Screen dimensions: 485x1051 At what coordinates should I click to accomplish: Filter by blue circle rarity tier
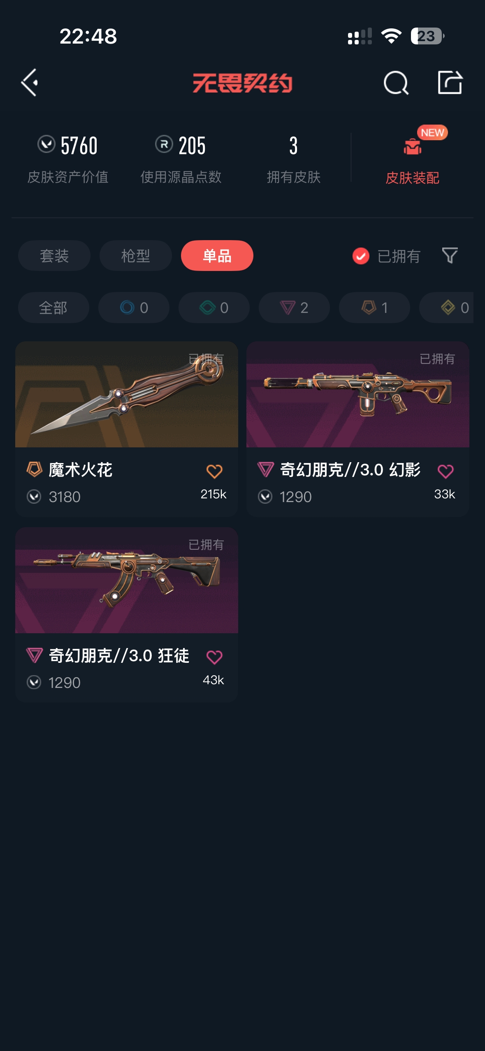(x=134, y=308)
